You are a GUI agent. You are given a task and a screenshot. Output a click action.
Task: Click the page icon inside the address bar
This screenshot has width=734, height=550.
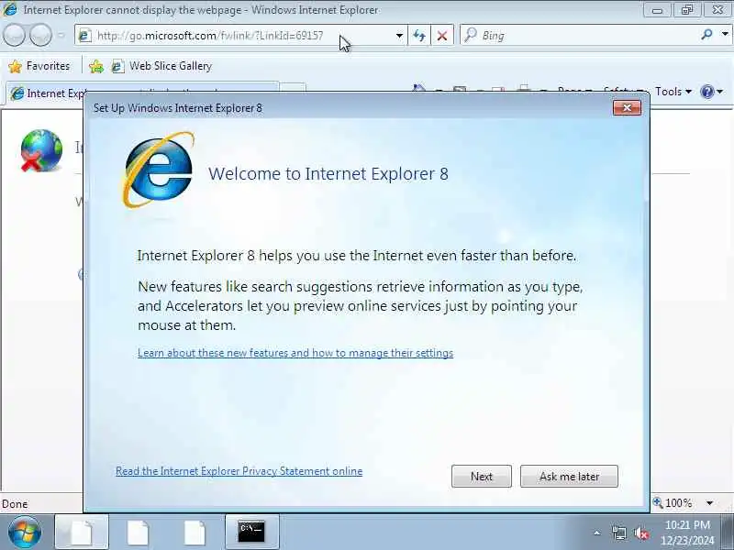pos(84,36)
